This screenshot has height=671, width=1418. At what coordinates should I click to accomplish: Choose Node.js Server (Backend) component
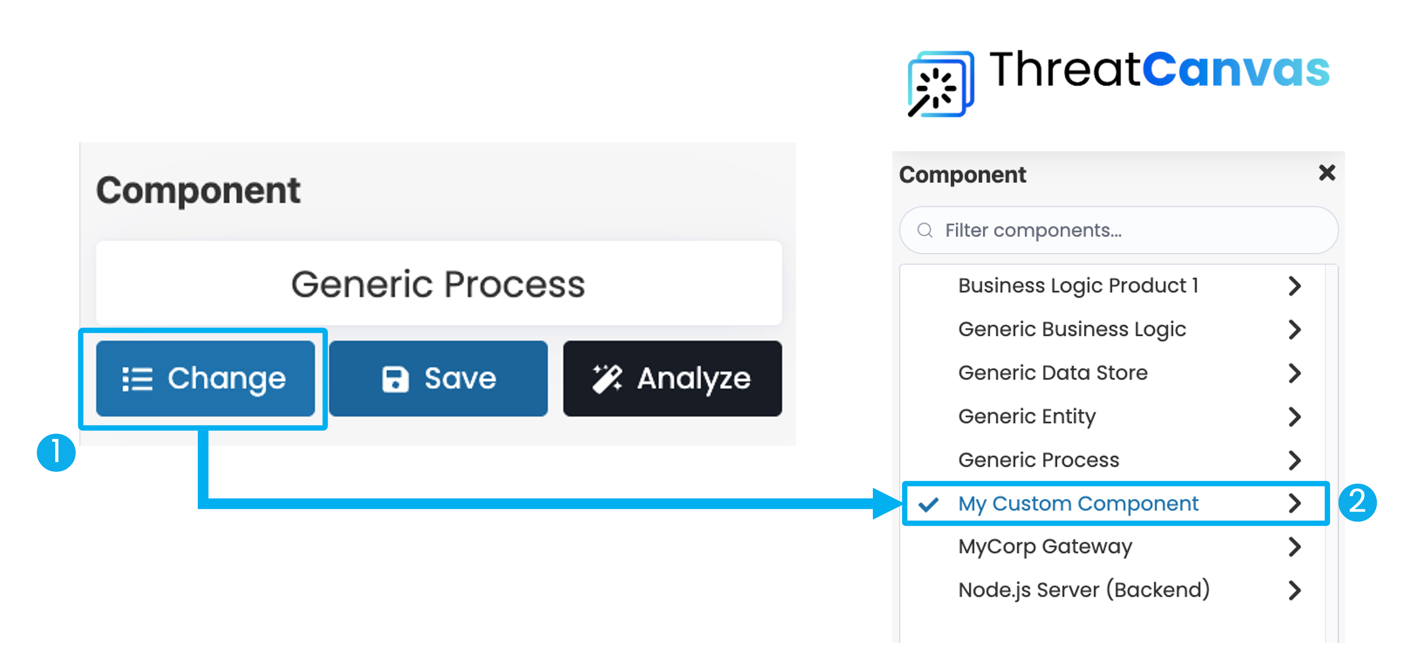click(x=1083, y=590)
